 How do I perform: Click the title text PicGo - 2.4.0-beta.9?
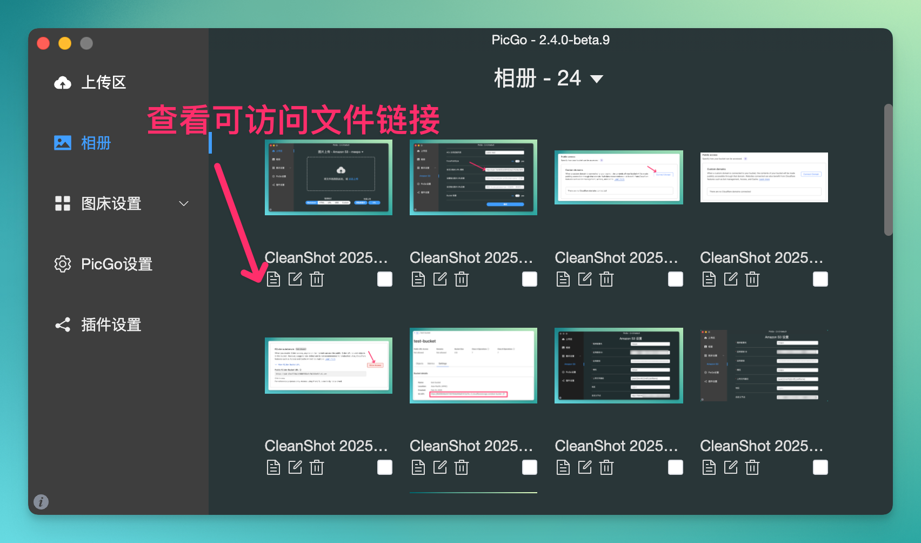(x=551, y=40)
